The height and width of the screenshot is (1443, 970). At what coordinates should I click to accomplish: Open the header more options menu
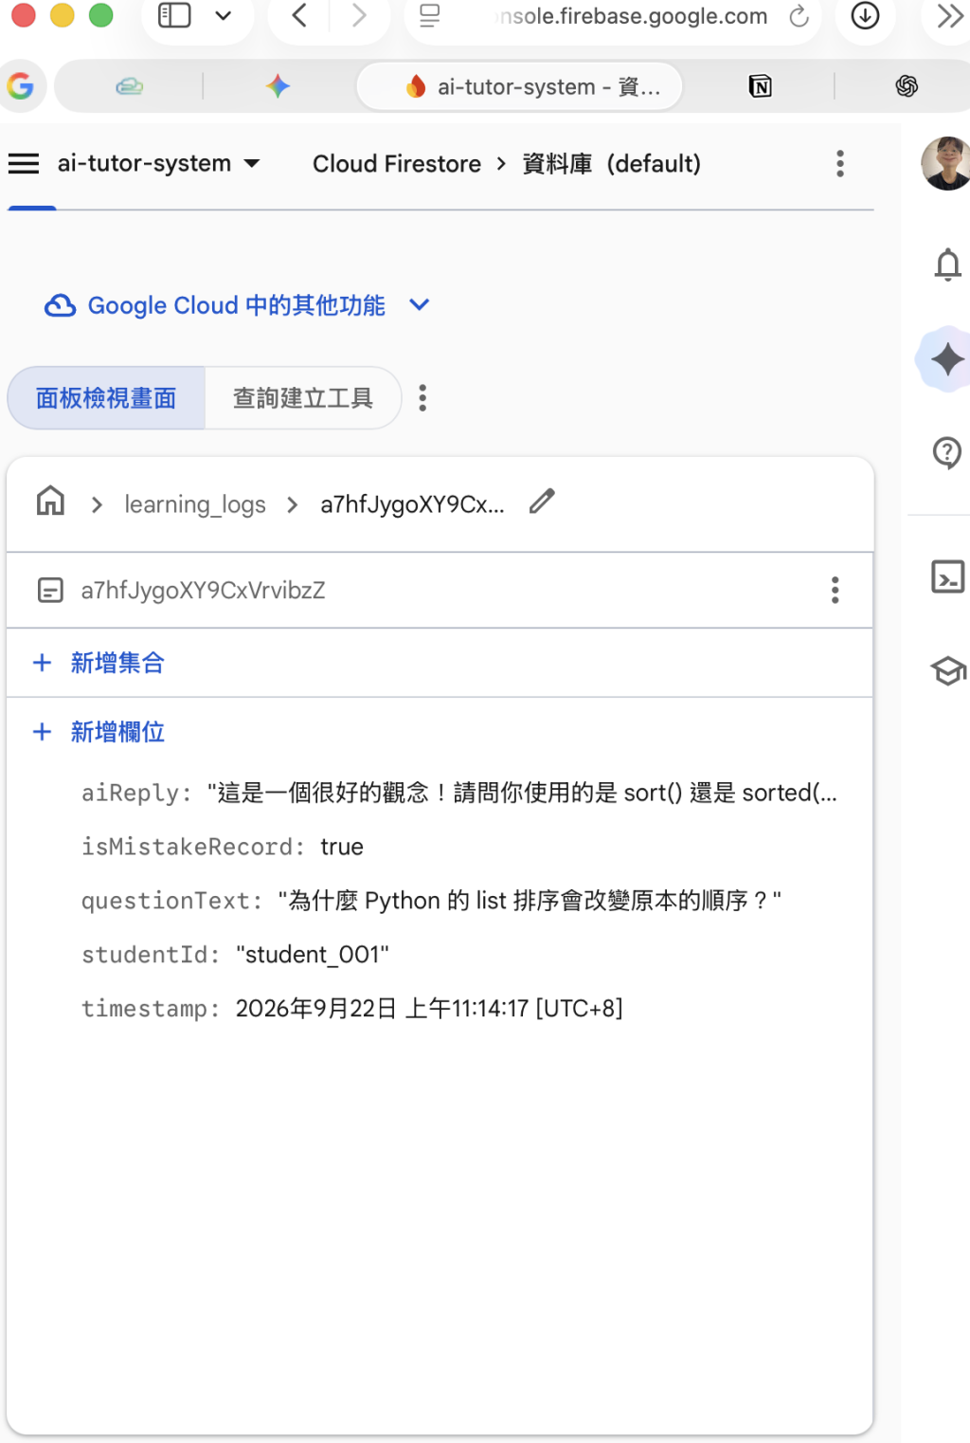(840, 164)
